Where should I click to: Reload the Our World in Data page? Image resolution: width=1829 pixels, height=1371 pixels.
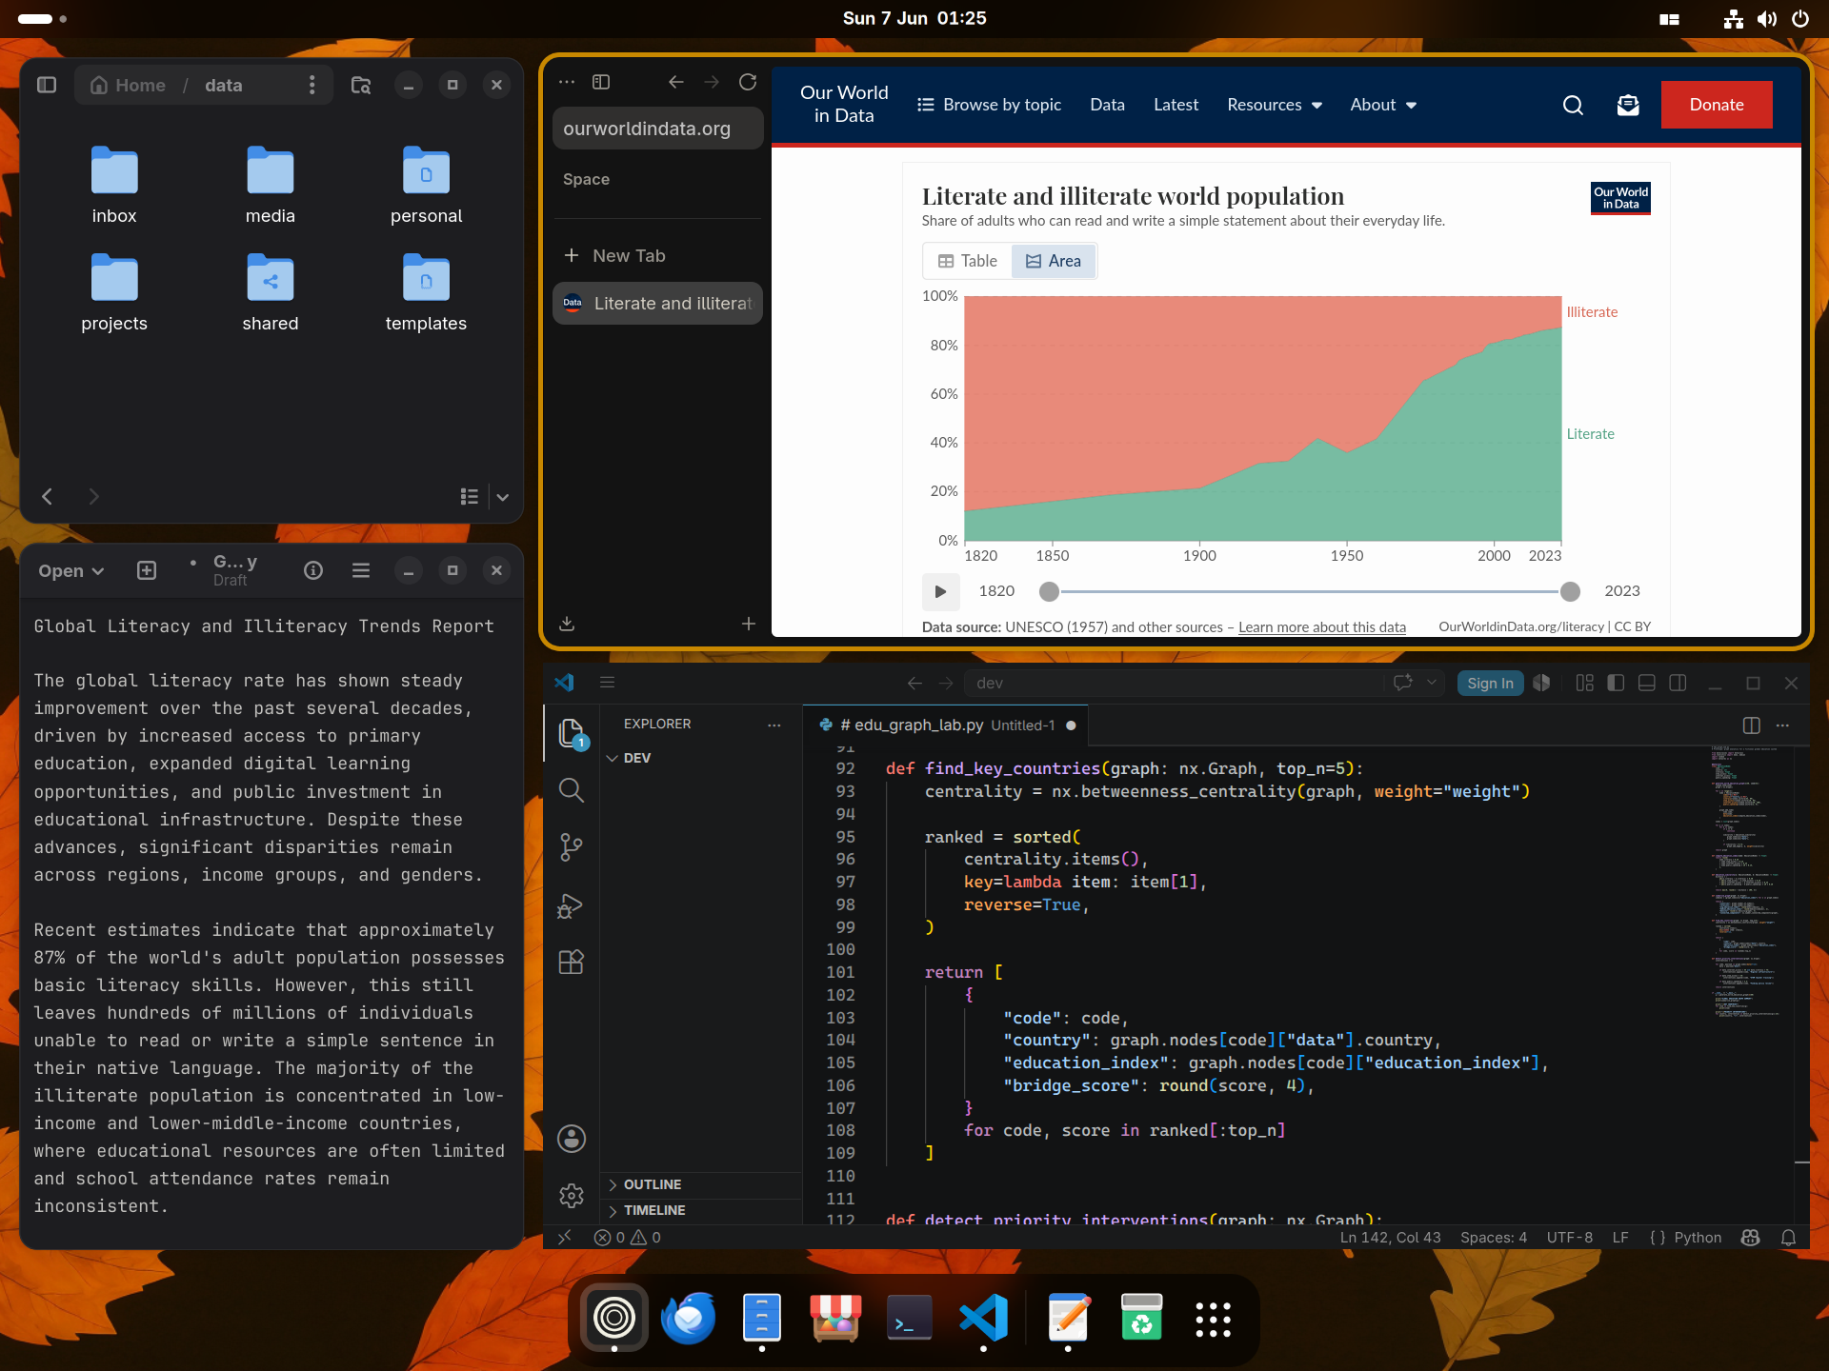pyautogui.click(x=748, y=82)
